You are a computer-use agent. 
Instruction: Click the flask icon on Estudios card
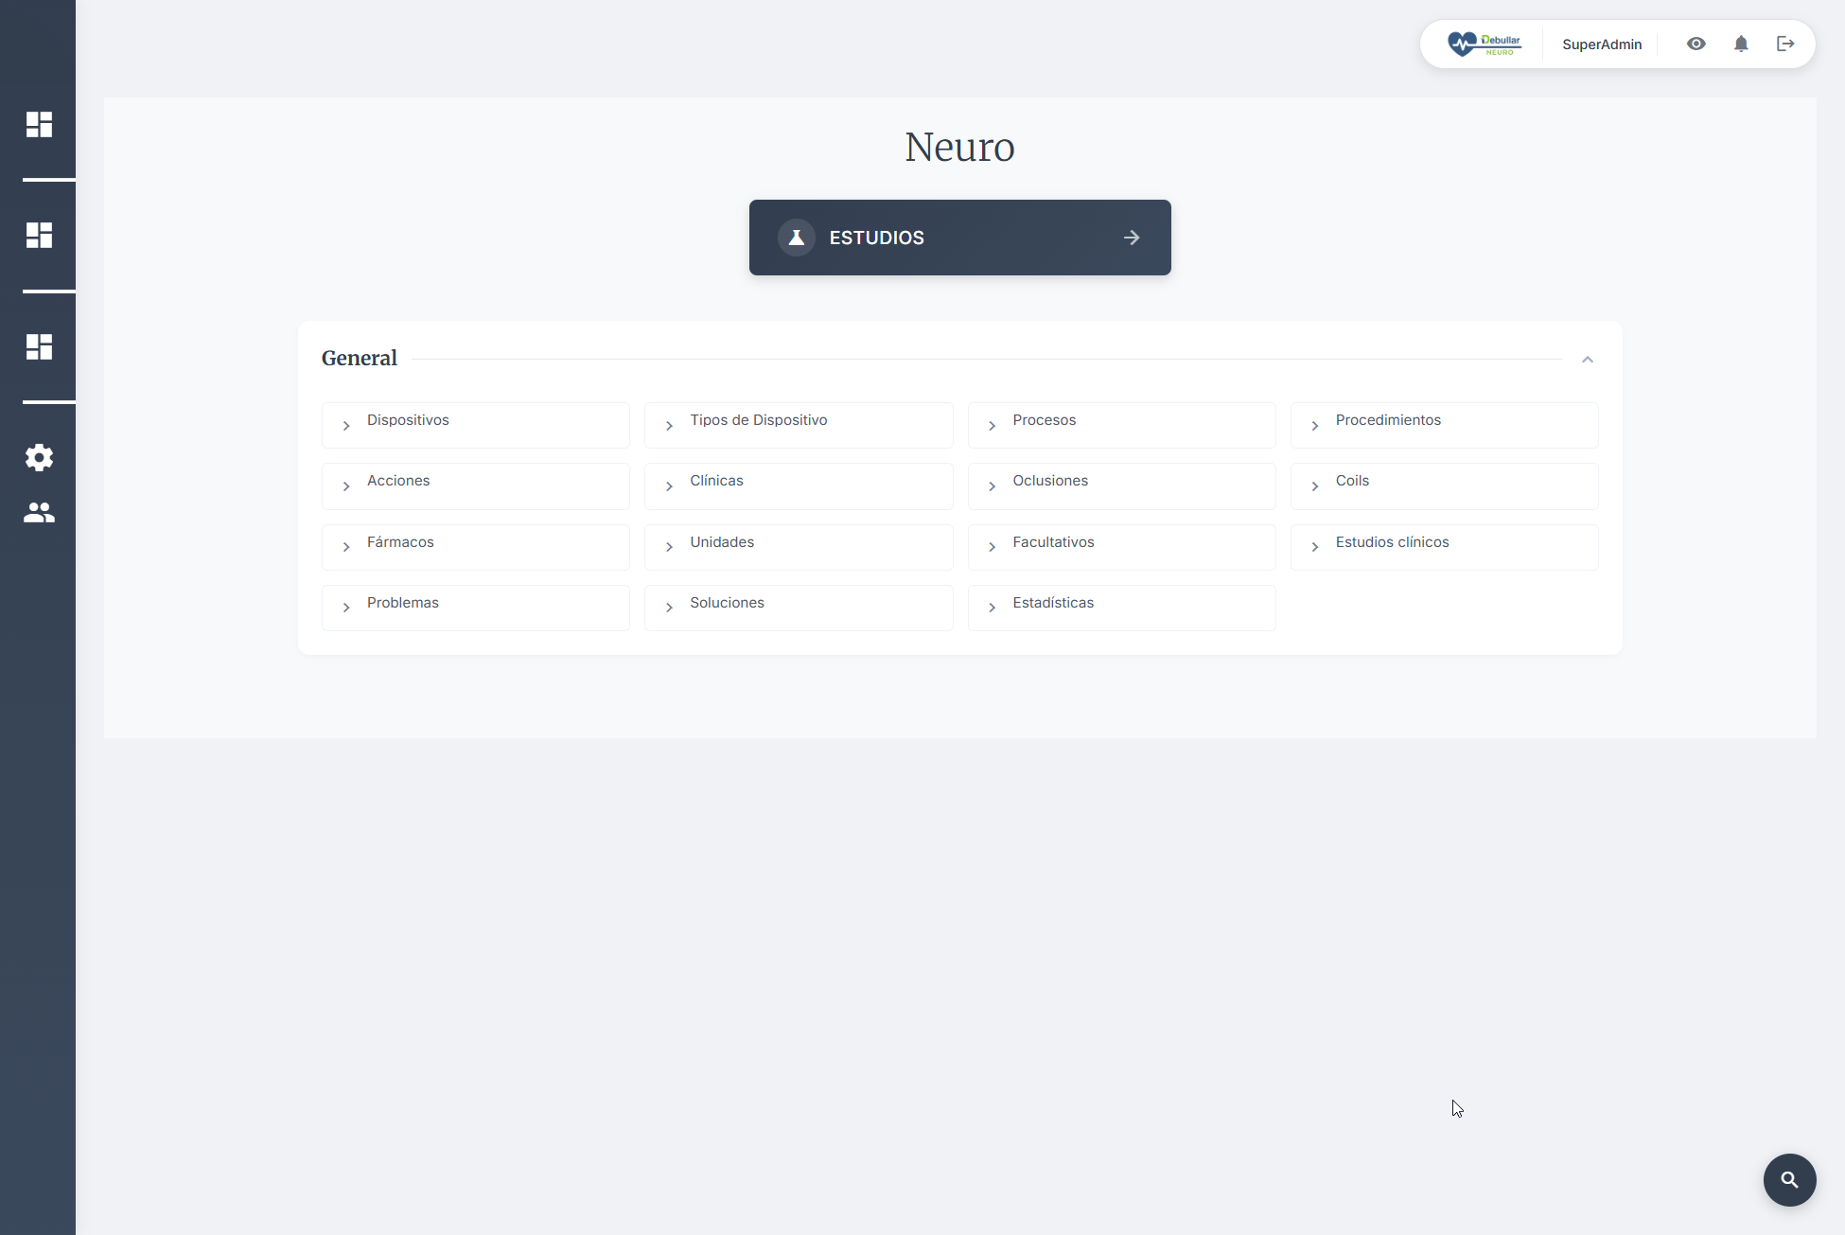[x=797, y=238]
